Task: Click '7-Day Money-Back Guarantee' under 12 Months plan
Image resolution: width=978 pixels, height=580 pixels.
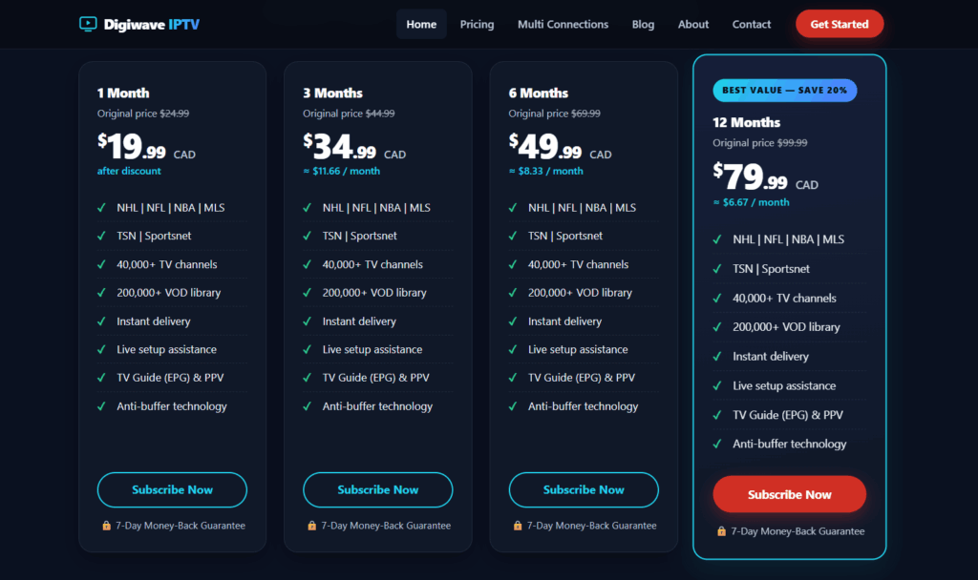Action: coord(797,531)
